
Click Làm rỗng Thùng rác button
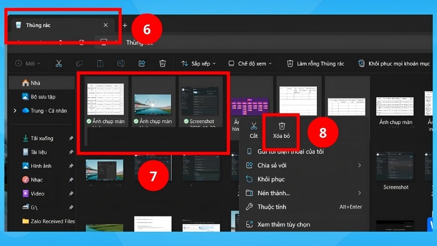[316, 63]
